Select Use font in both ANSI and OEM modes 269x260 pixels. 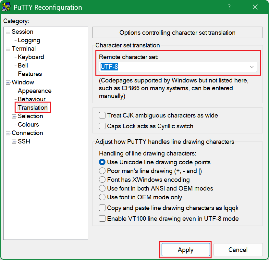(x=102, y=189)
